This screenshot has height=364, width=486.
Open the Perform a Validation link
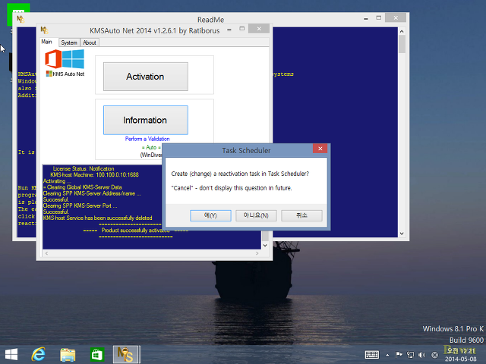pos(147,139)
